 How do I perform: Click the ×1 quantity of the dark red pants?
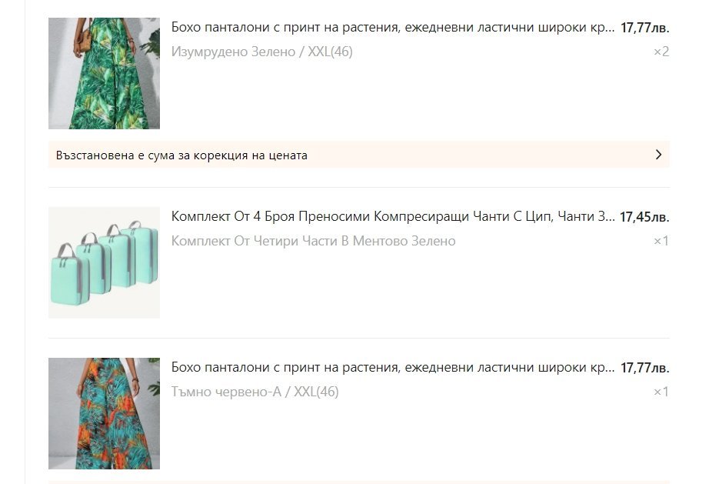[x=661, y=392]
